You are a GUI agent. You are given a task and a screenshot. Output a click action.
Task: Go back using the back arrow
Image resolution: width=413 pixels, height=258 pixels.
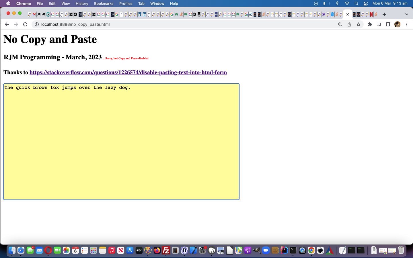tap(7, 24)
